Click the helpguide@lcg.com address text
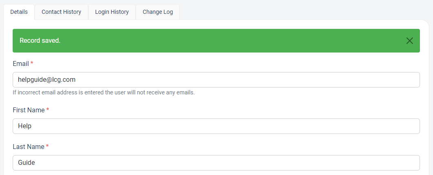Image resolution: width=433 pixels, height=175 pixels. click(47, 80)
